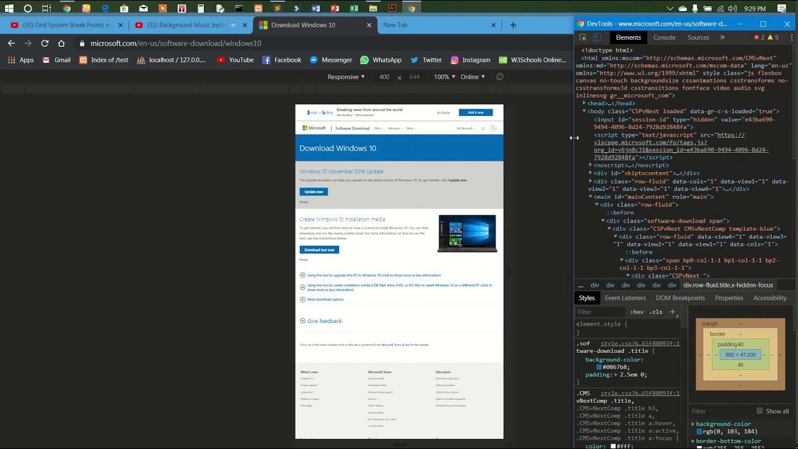Open the Apps bookmark grid icon
798x449 pixels.
[11, 60]
